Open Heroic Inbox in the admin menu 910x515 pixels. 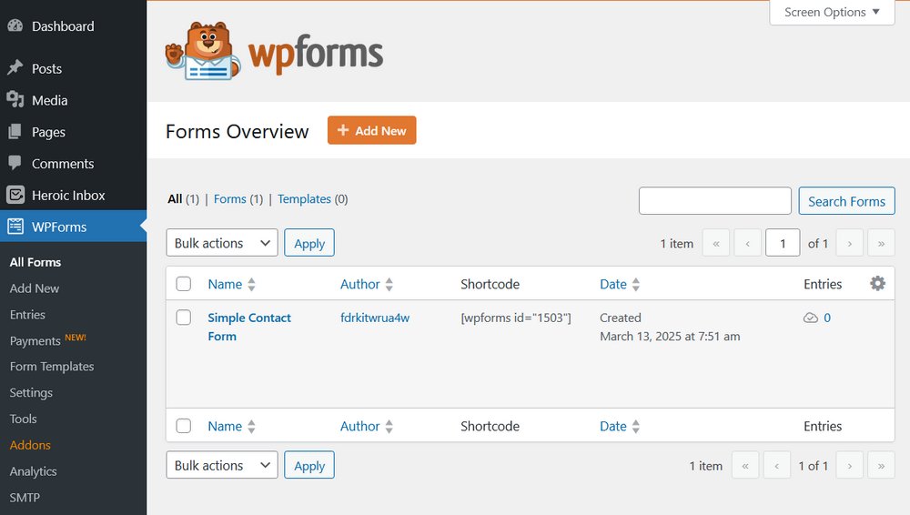tap(68, 196)
